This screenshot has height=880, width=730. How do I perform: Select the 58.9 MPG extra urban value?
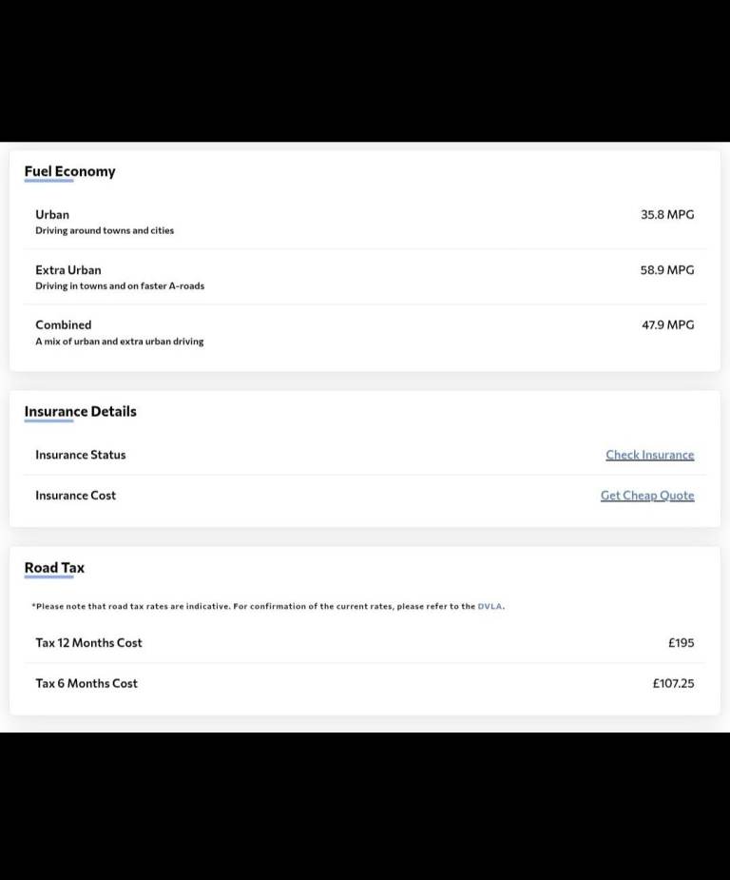tap(667, 269)
